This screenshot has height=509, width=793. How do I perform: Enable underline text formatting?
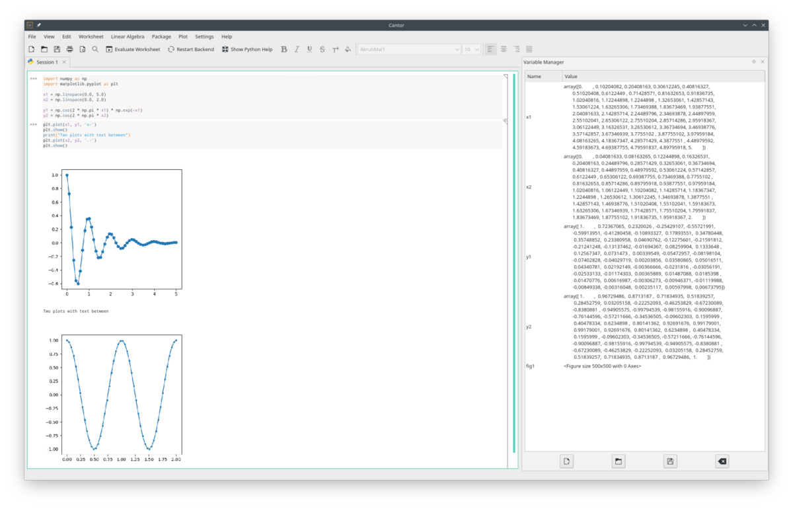pyautogui.click(x=309, y=49)
